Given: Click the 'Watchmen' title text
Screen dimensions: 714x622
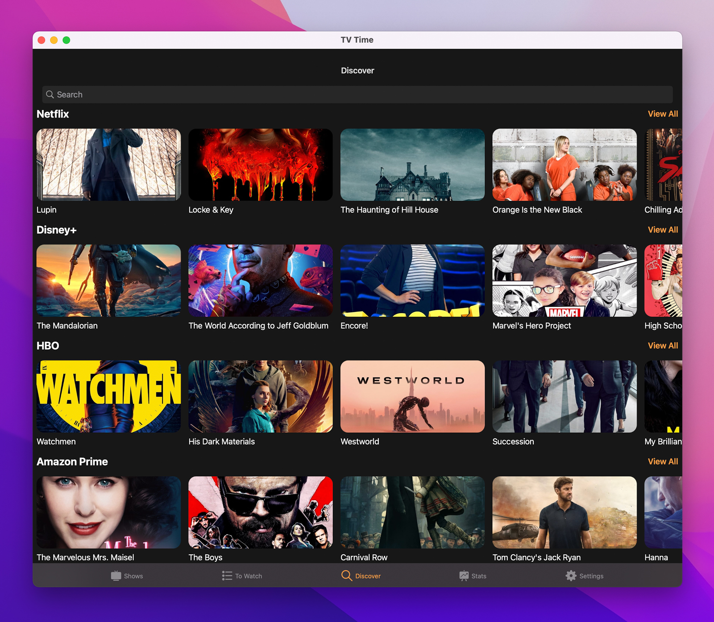Looking at the screenshot, I should coord(56,441).
